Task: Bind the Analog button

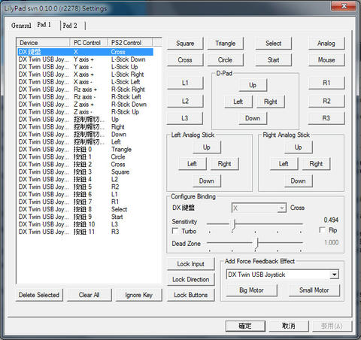Action: tap(326, 44)
